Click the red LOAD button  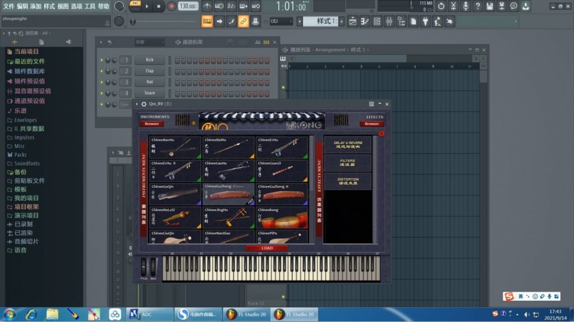[x=267, y=248]
